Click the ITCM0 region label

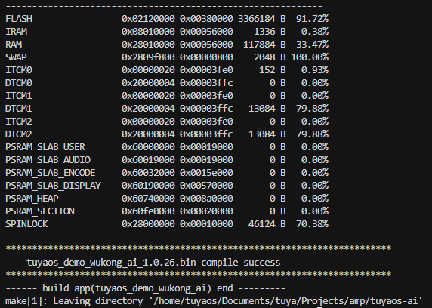tap(19, 70)
